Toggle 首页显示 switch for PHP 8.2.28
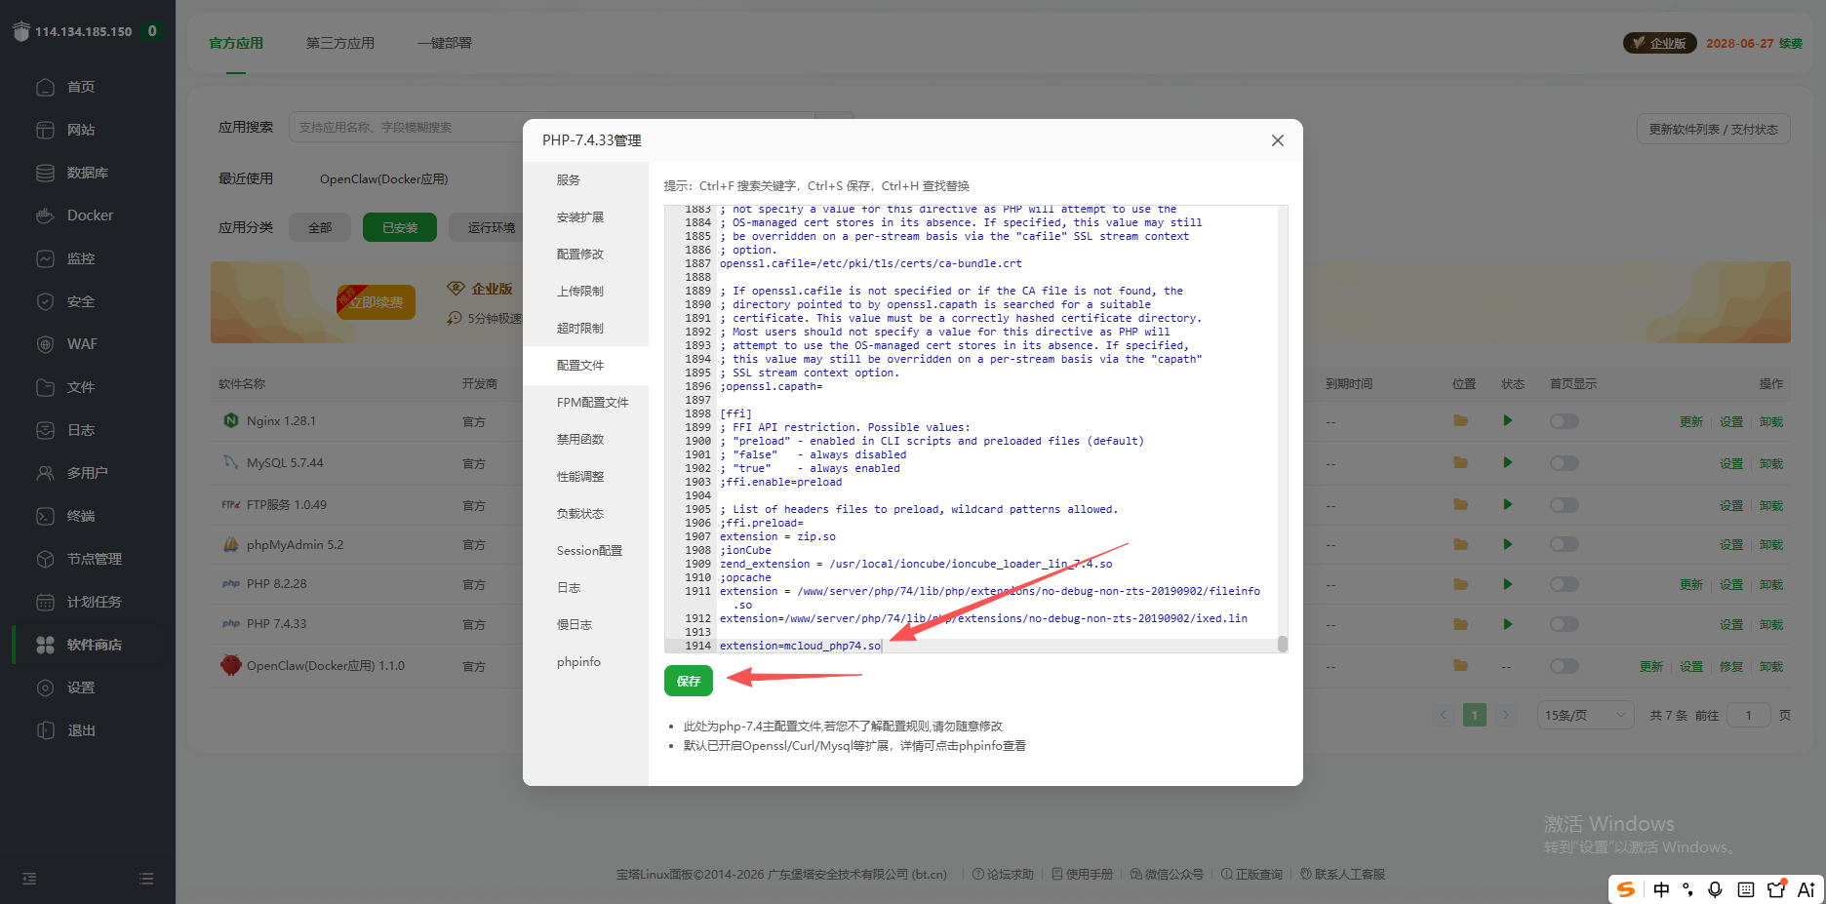The width and height of the screenshot is (1826, 904). click(x=1565, y=584)
